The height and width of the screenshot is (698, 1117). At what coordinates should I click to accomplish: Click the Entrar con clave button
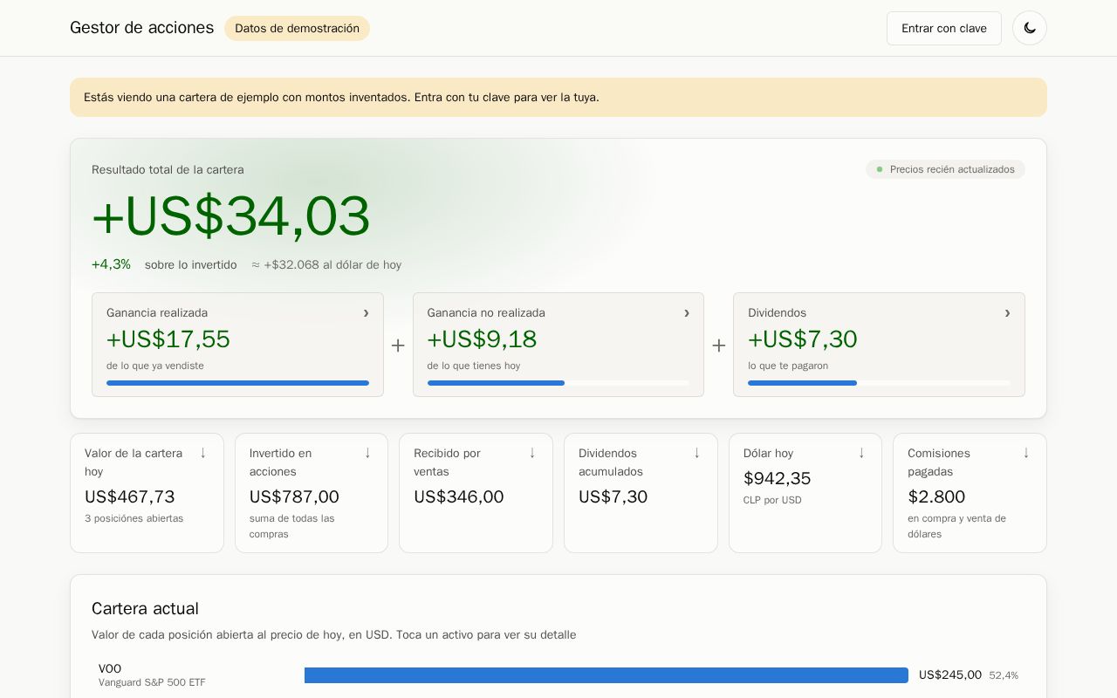click(944, 28)
